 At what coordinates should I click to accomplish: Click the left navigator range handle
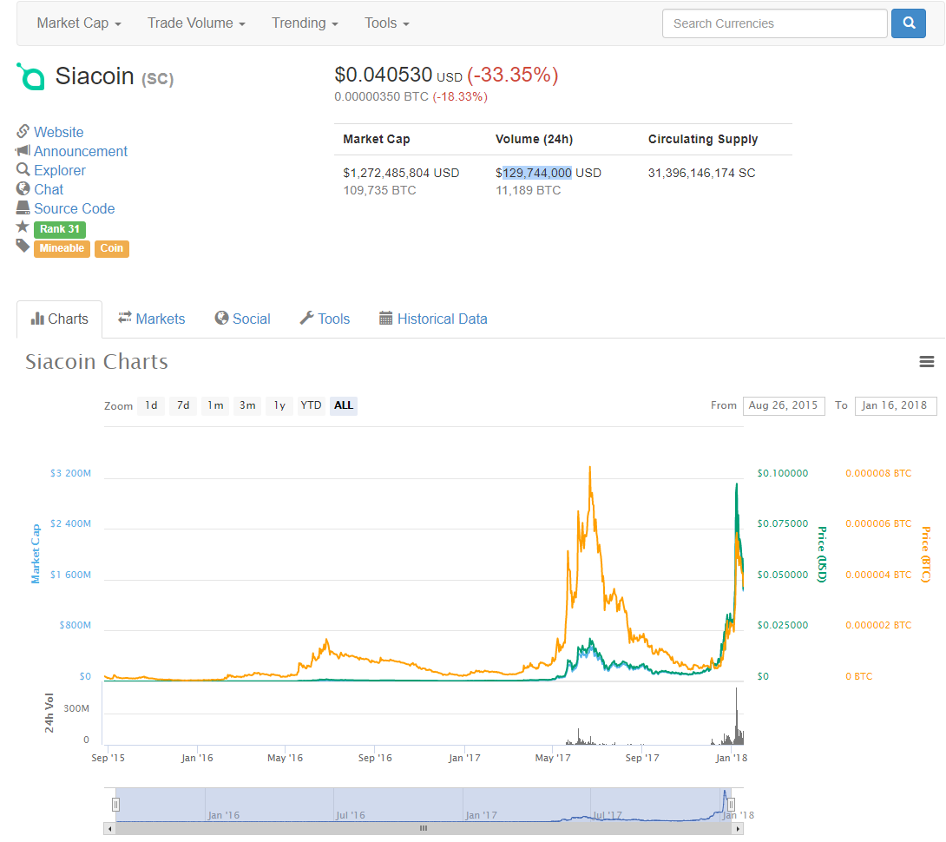(x=115, y=805)
